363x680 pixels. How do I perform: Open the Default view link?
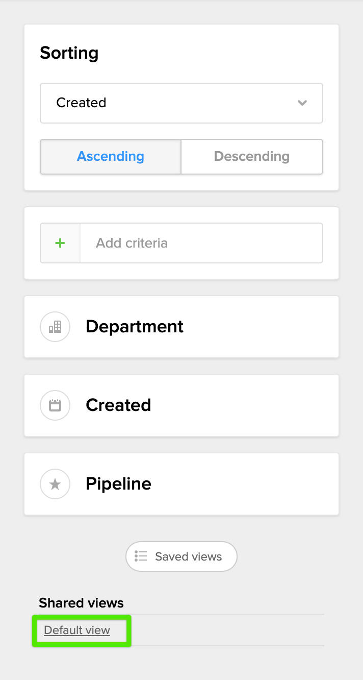[x=77, y=630]
